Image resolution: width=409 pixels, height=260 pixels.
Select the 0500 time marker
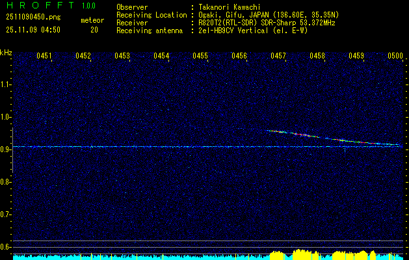click(395, 57)
